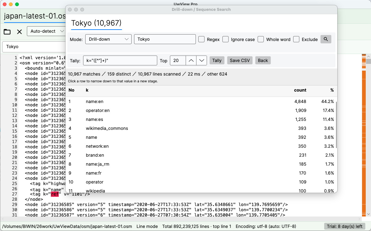Narrow down to wikimedia_commons row
Viewport: 371px width, 231px height.
click(201, 128)
